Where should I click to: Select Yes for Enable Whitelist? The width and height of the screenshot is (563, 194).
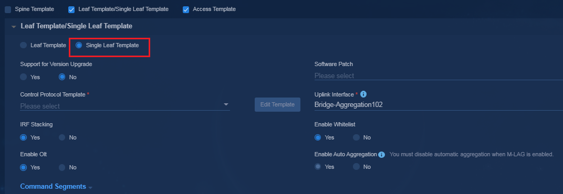click(318, 137)
